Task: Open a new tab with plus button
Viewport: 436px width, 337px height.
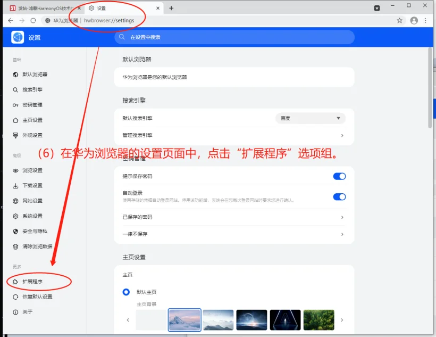Action: 171,8
